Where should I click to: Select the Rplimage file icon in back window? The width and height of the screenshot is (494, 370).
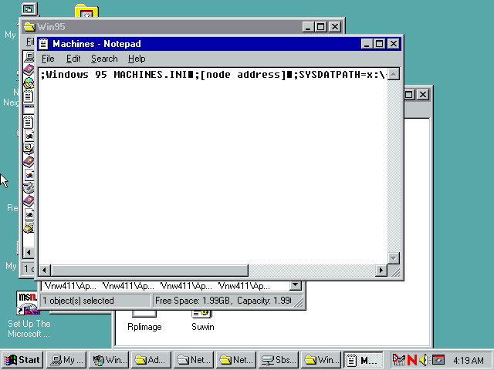[x=144, y=314]
